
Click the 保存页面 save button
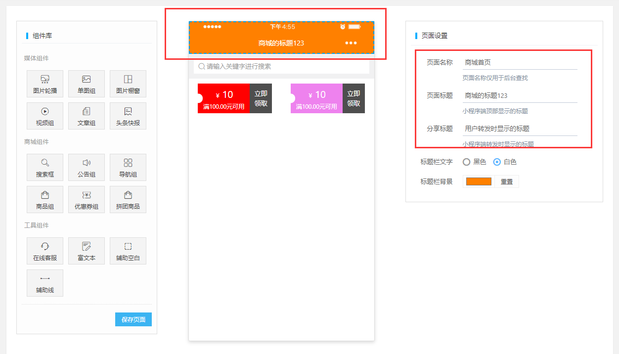(133, 319)
